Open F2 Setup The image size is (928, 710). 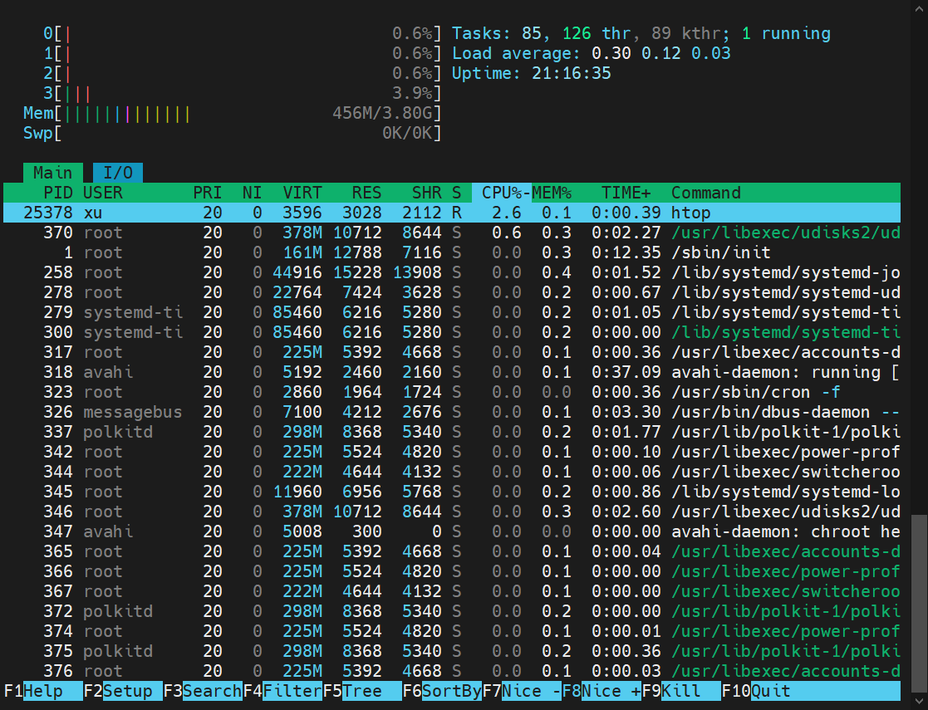point(123,691)
